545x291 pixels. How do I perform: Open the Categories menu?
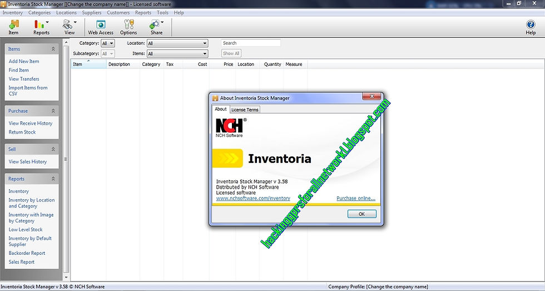[39, 12]
